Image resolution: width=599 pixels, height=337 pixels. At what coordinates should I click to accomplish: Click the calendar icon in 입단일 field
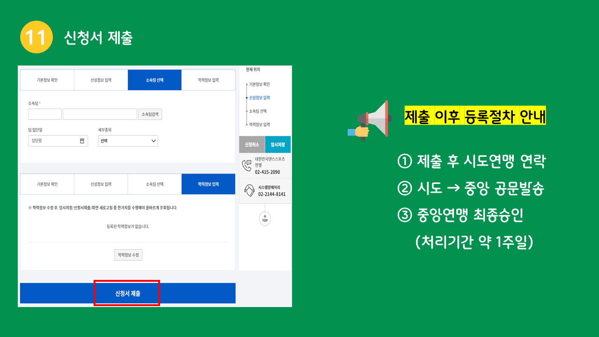[x=82, y=140]
